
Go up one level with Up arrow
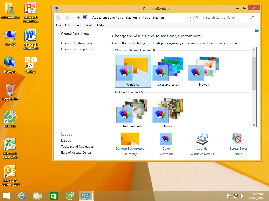tap(78, 18)
